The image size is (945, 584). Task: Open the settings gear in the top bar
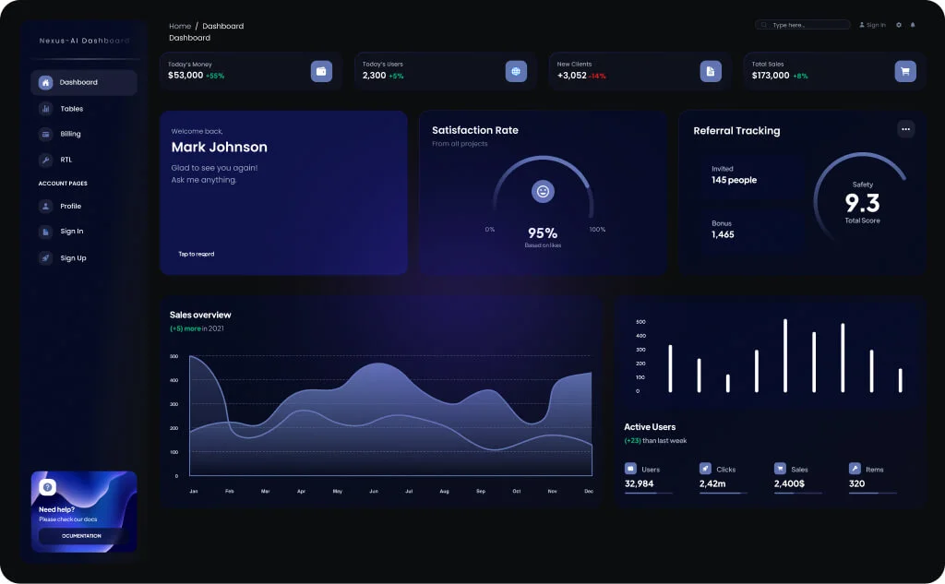pos(899,25)
